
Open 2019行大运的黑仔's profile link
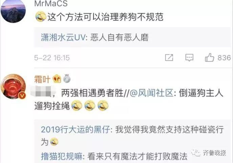click(75, 129)
